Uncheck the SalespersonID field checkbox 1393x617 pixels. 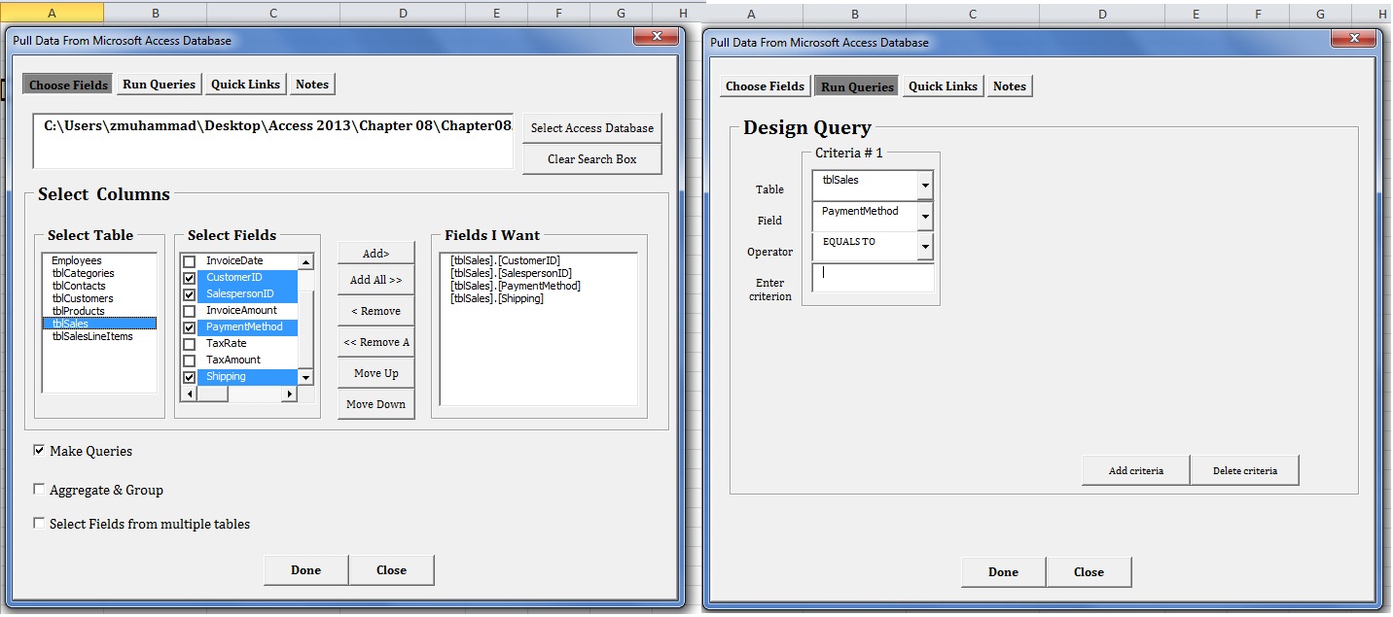click(190, 294)
